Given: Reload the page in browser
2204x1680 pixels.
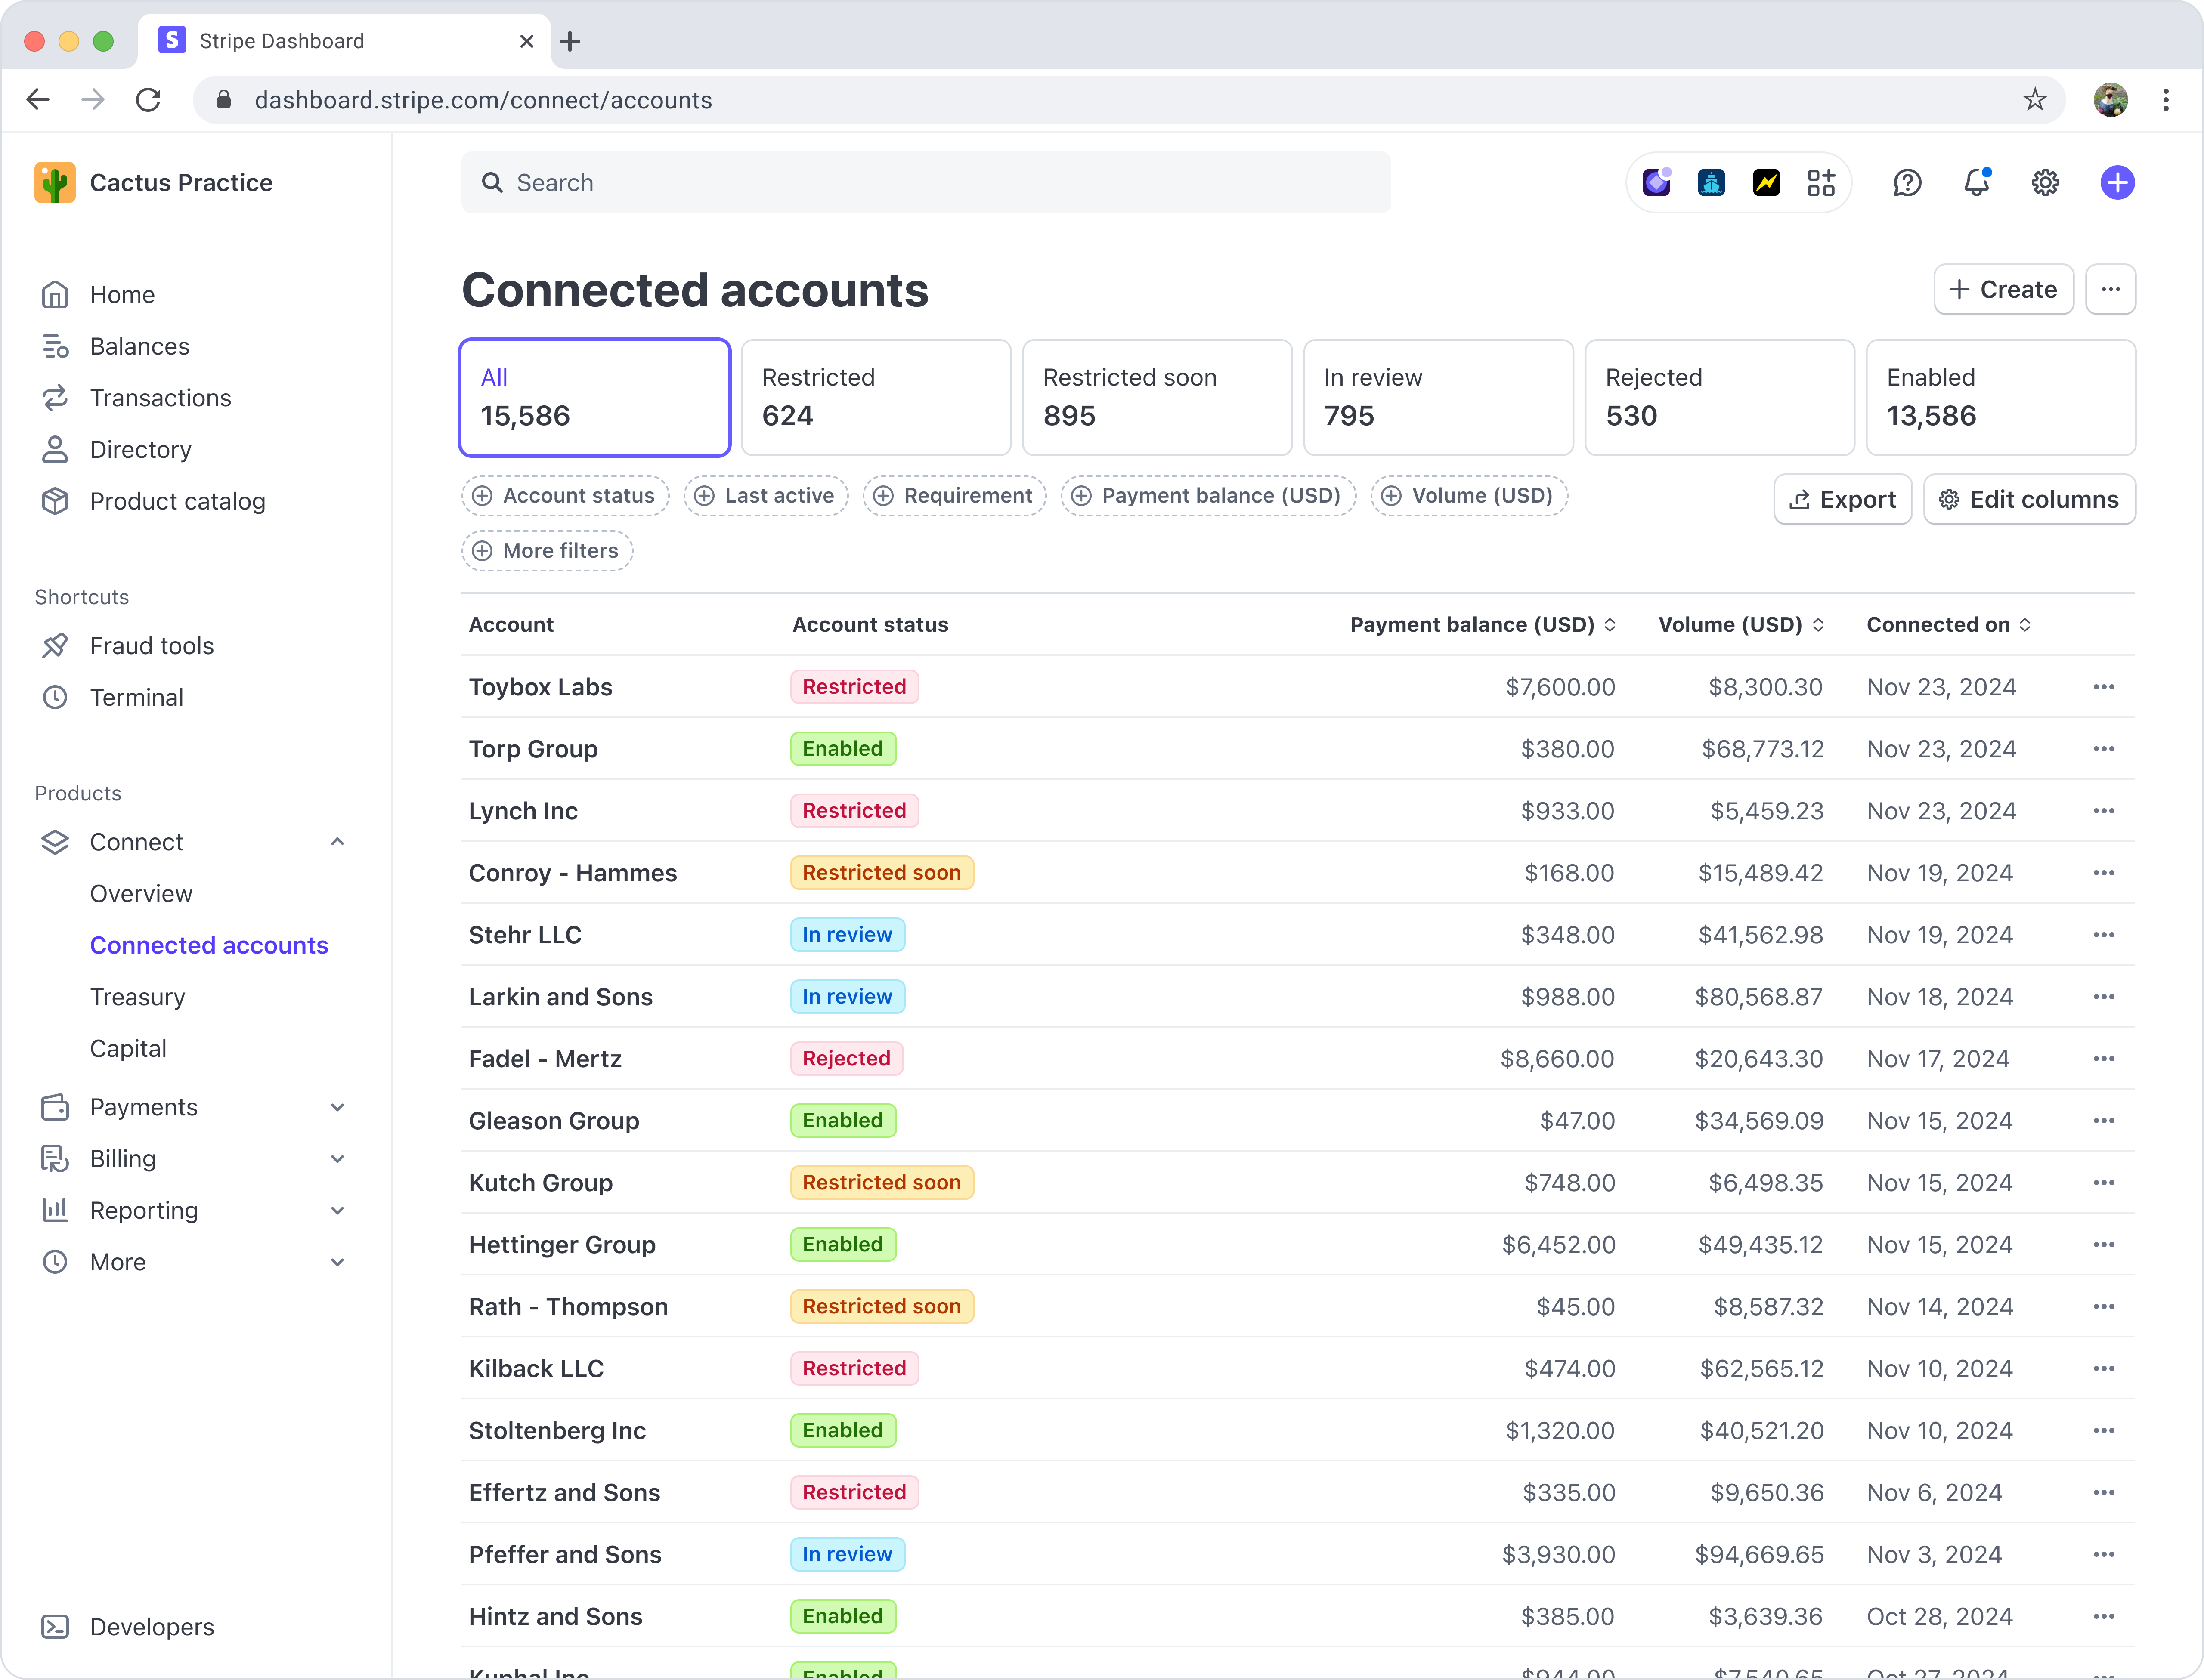Looking at the screenshot, I should pos(148,100).
